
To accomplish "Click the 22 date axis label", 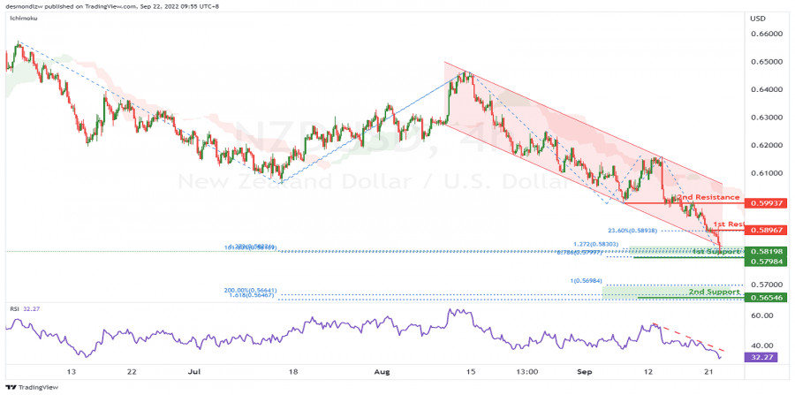I will pos(132,372).
